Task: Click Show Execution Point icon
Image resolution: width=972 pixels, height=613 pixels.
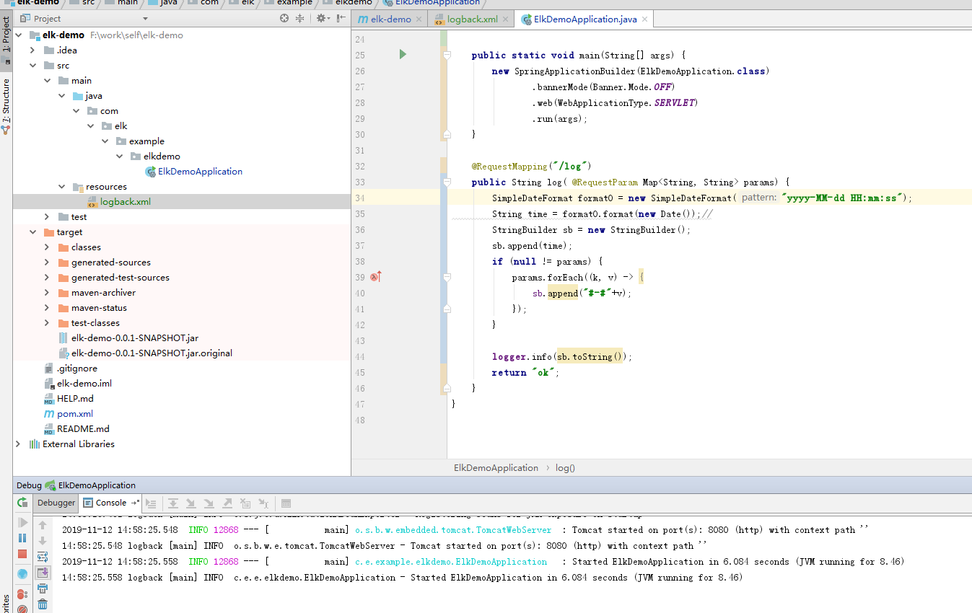Action: pyautogui.click(x=151, y=503)
